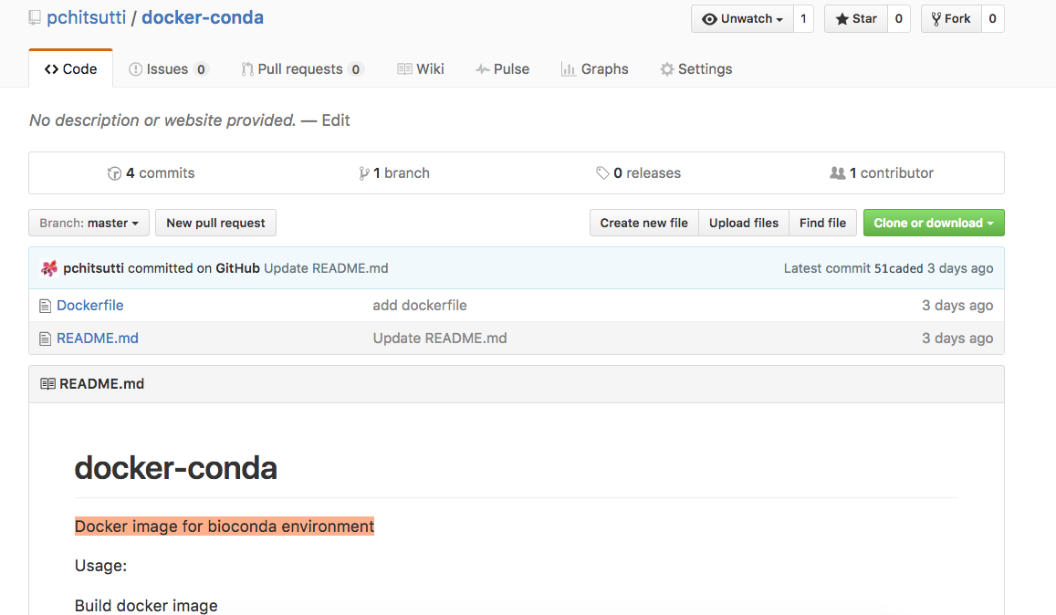The width and height of the screenshot is (1056, 615).
Task: Open the Wiki tab
Action: (x=420, y=68)
